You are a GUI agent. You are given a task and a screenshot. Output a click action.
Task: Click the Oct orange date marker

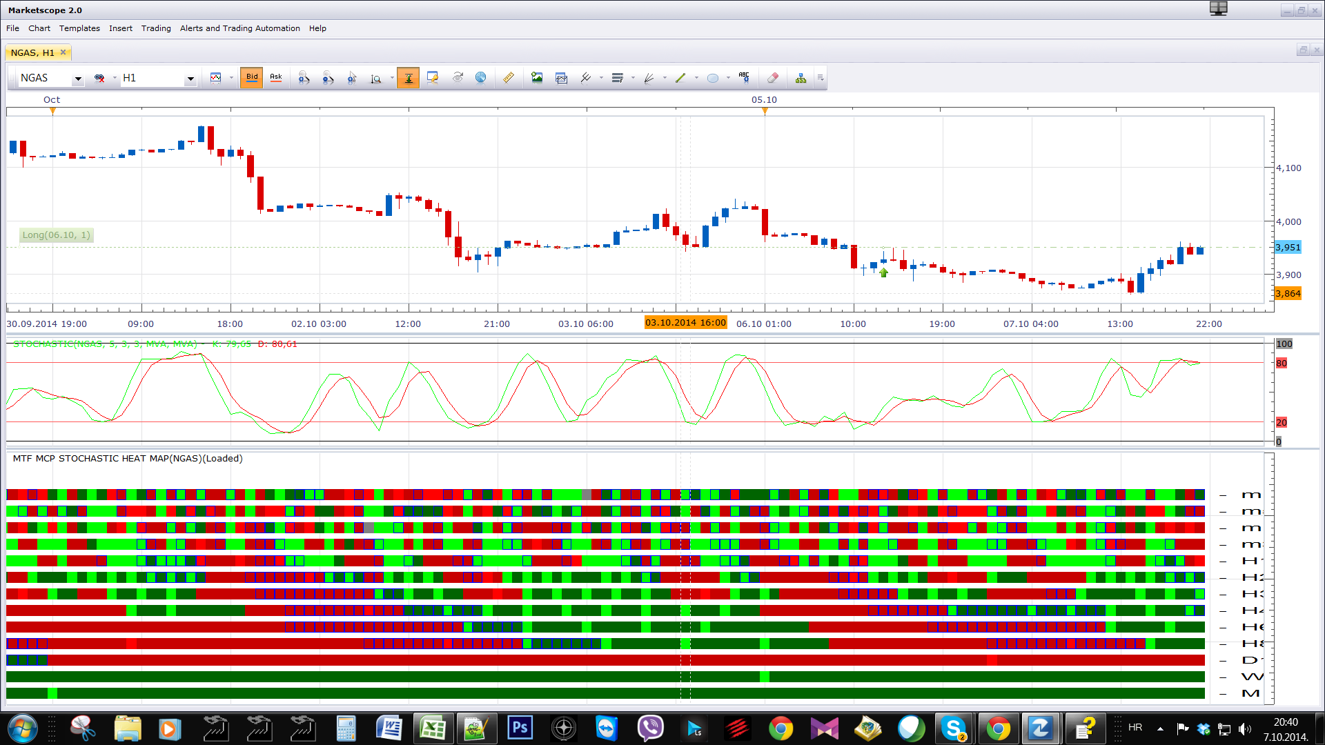(x=52, y=110)
